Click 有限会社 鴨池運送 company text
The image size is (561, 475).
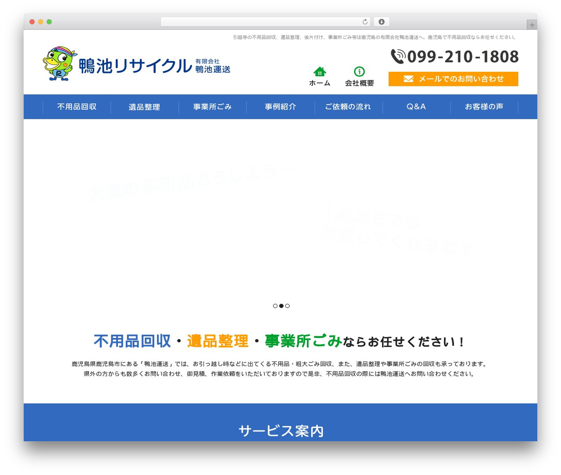click(x=213, y=66)
